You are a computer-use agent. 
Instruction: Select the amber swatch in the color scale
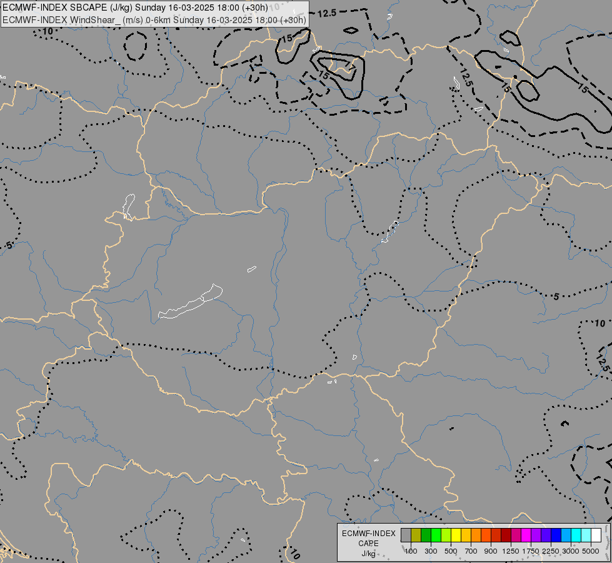pyautogui.click(x=466, y=535)
